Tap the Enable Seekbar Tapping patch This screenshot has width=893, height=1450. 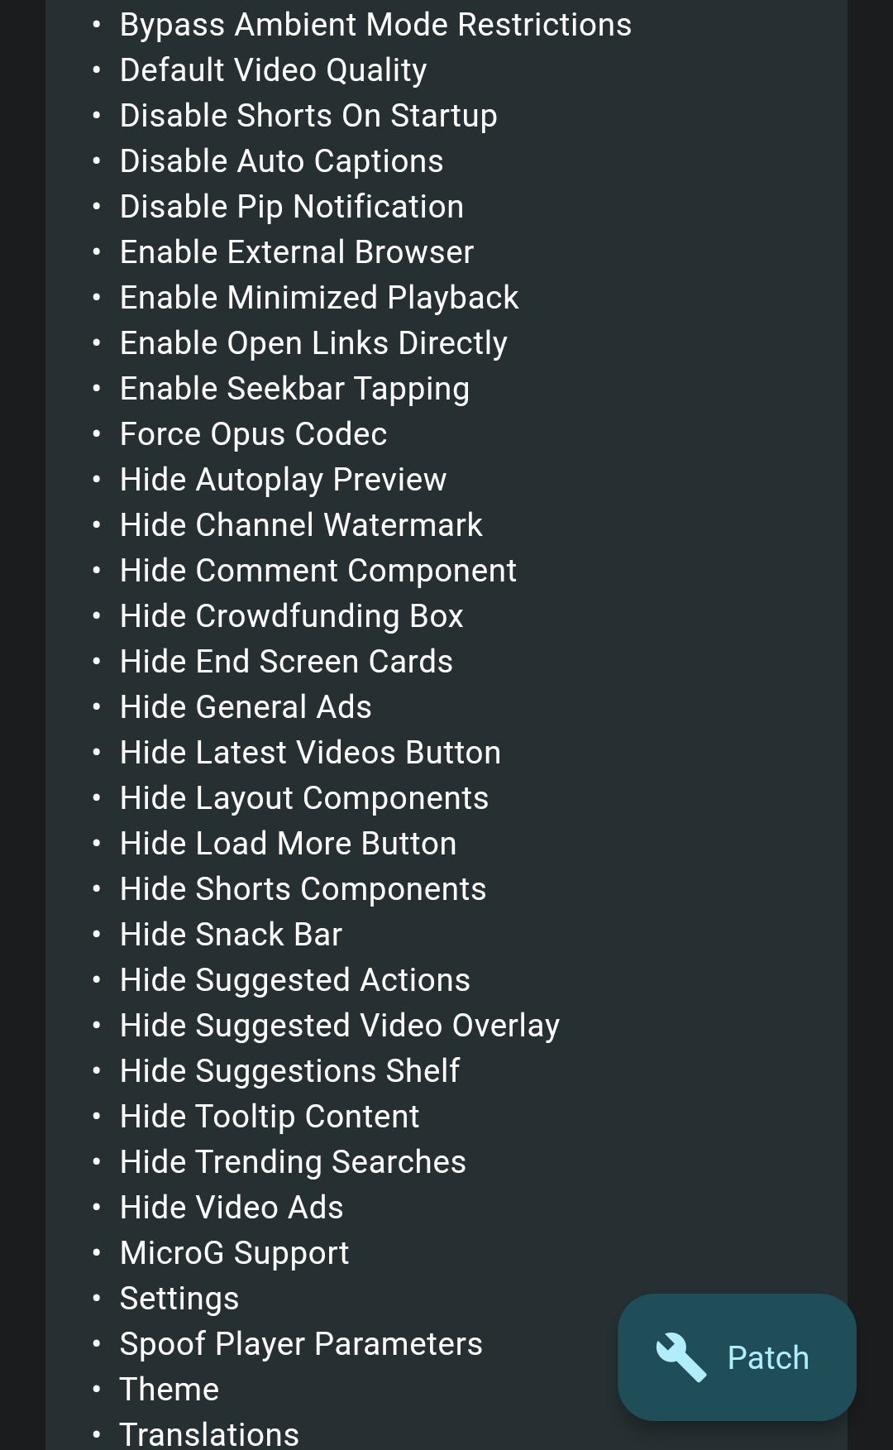294,388
